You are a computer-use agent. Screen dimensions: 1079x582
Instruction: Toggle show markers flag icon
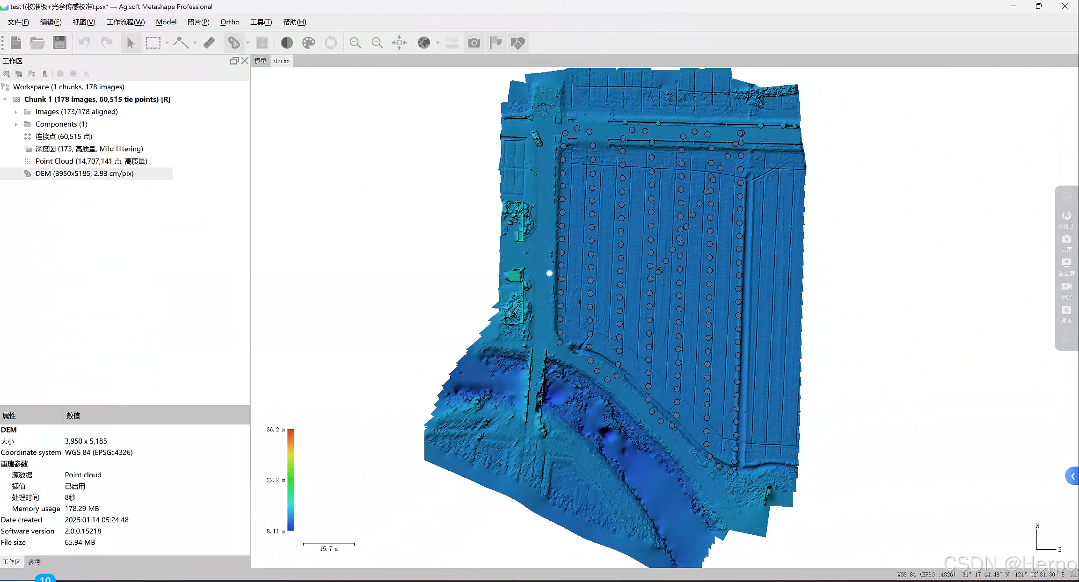(x=496, y=43)
